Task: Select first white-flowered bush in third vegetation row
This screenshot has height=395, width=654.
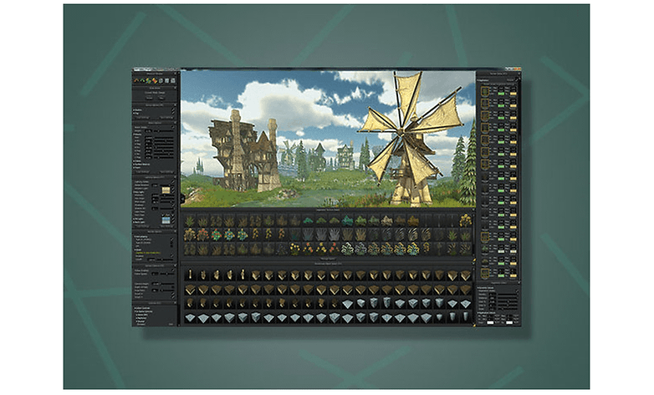Action: (347, 249)
